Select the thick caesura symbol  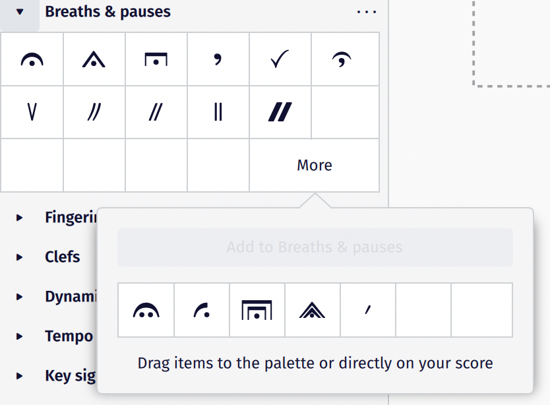280,112
